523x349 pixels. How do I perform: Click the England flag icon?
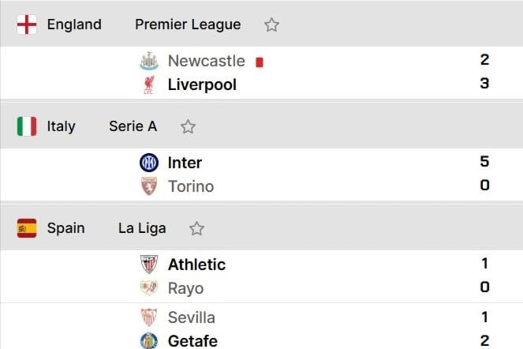click(27, 24)
